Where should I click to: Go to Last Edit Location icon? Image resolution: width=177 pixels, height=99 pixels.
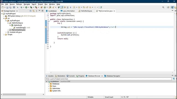(x=84, y=7)
